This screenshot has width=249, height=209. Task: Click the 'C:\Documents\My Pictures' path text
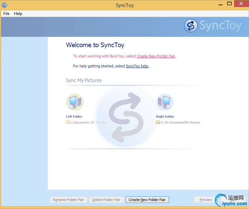tap(88, 122)
